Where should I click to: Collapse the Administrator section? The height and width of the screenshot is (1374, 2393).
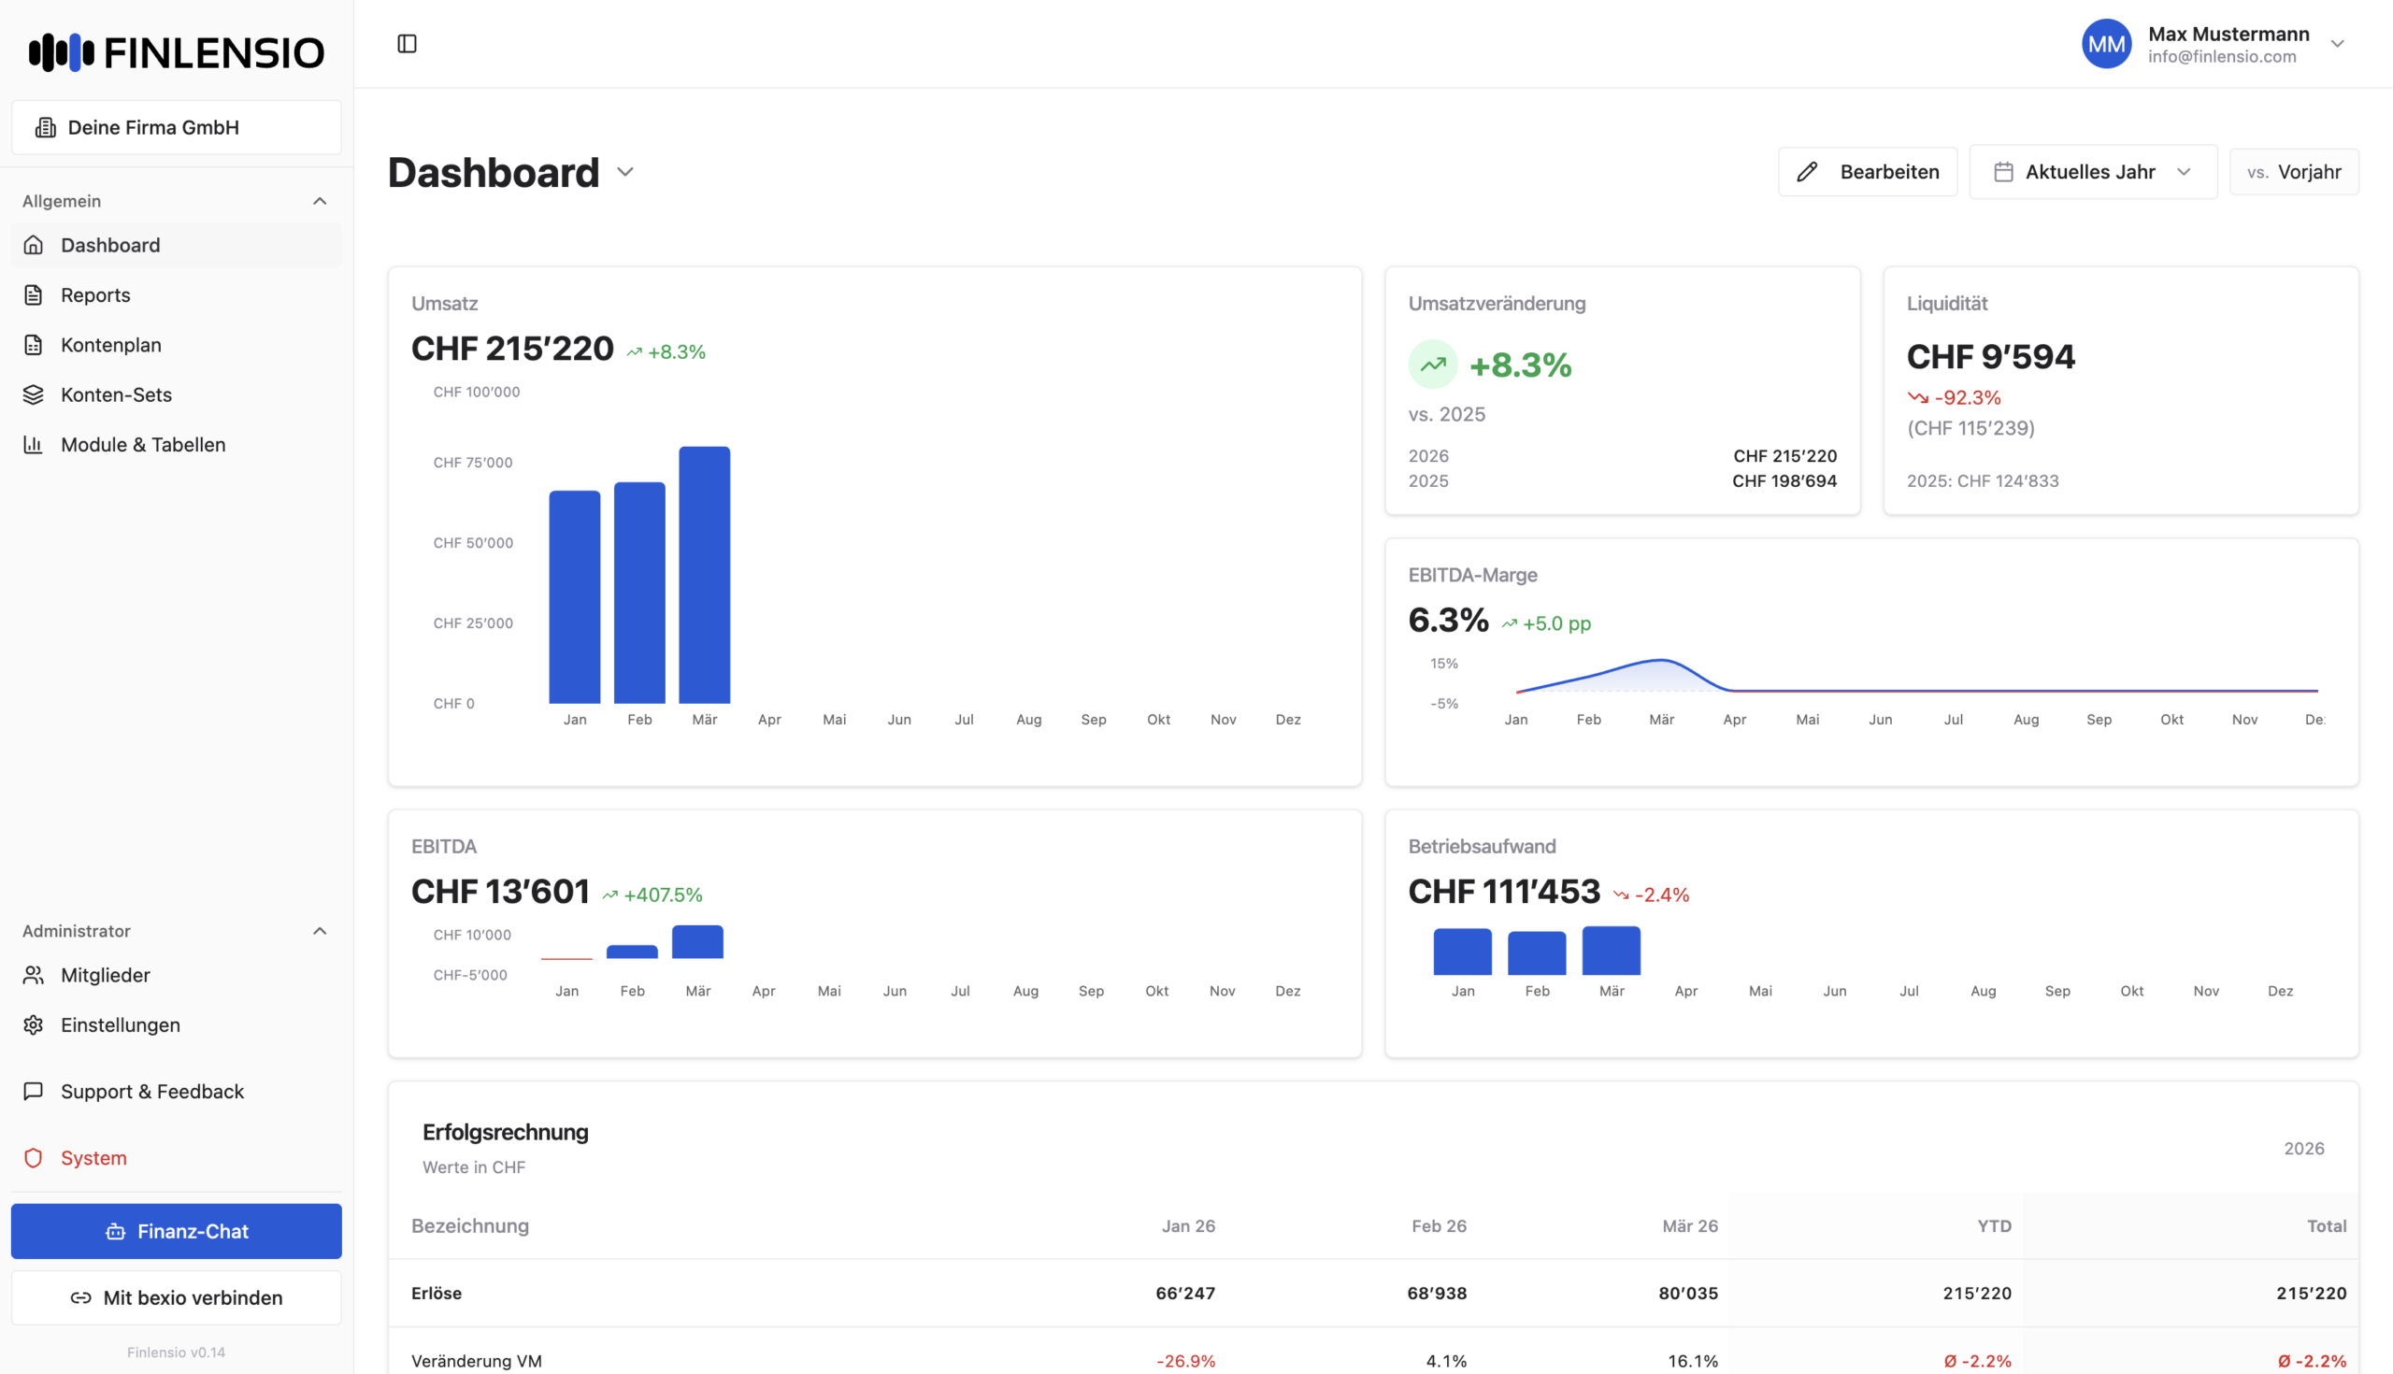pyautogui.click(x=320, y=931)
